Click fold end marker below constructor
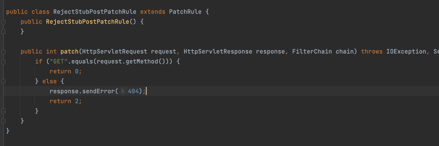This screenshot has width=439, height=146. [3, 32]
